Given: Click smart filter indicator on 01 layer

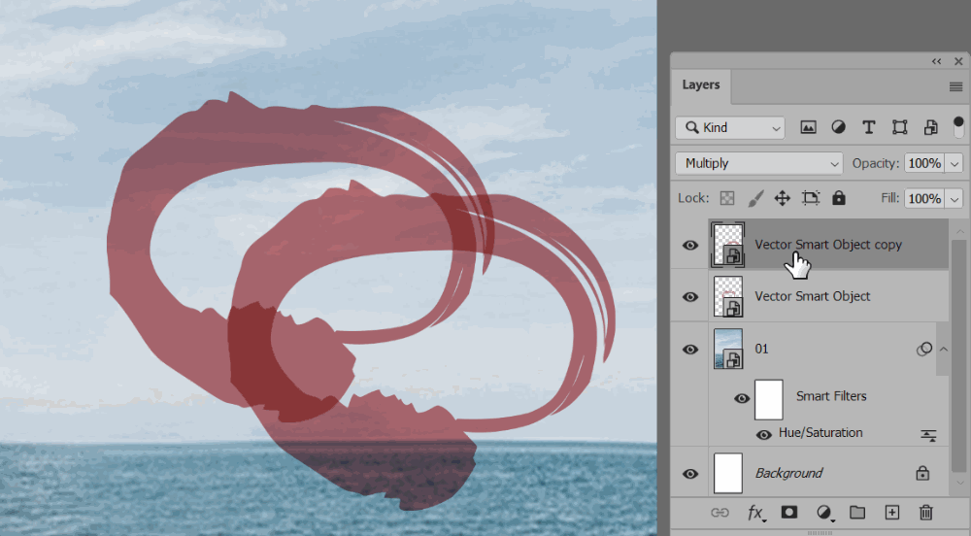Looking at the screenshot, I should pos(924,350).
